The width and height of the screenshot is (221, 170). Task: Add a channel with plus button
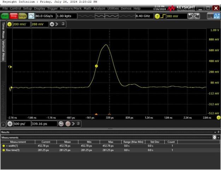[52, 24]
